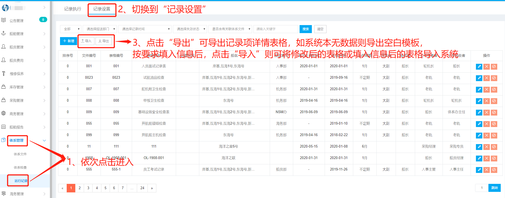Go to page 24
Image resolution: width=505 pixels, height=198 pixels.
point(142,188)
